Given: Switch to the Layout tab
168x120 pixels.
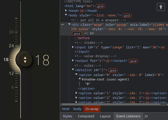Looking at the screenshot, I should (105, 116).
